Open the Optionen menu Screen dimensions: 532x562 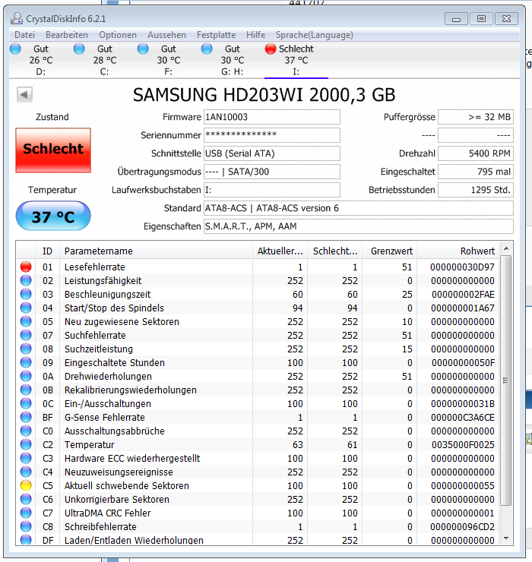click(118, 35)
